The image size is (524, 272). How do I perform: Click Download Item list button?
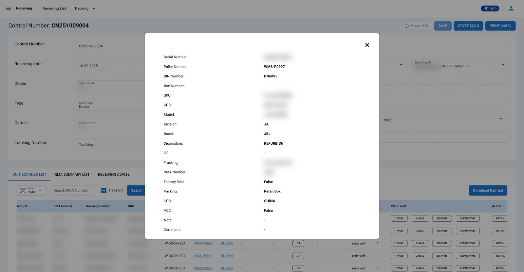(488, 190)
